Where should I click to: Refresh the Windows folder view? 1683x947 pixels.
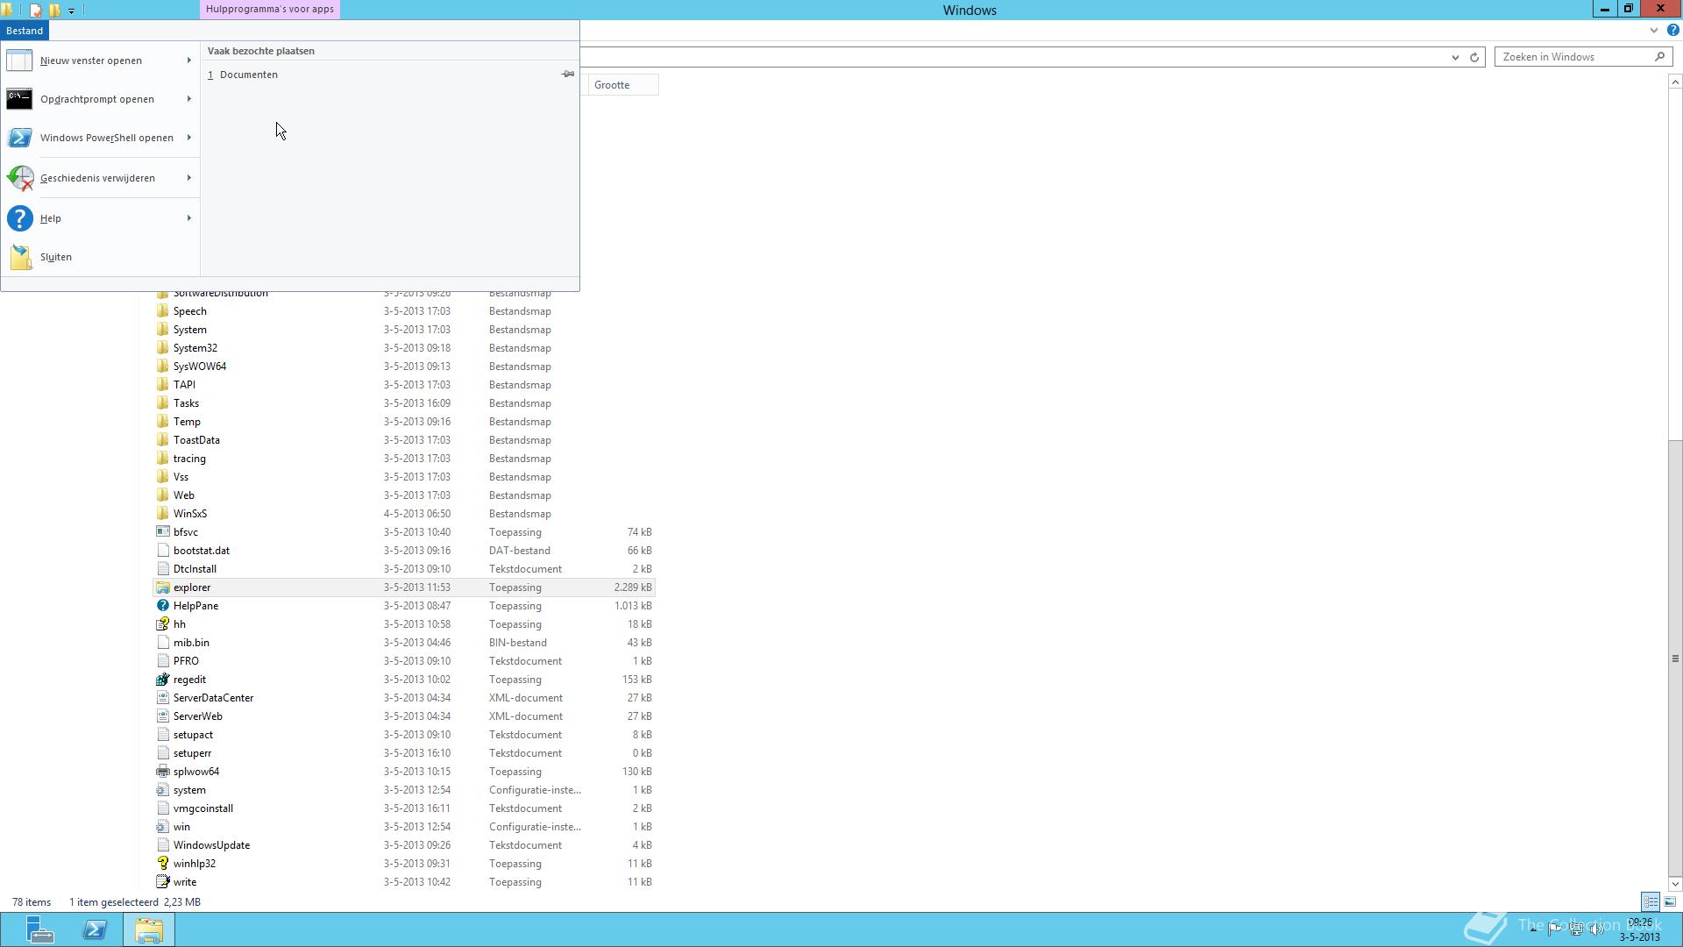pyautogui.click(x=1474, y=57)
